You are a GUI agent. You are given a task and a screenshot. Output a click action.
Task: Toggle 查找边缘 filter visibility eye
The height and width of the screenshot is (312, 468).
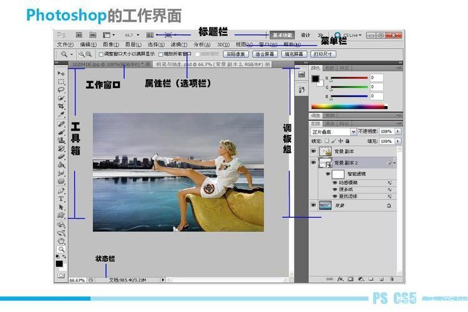pyautogui.click(x=335, y=196)
